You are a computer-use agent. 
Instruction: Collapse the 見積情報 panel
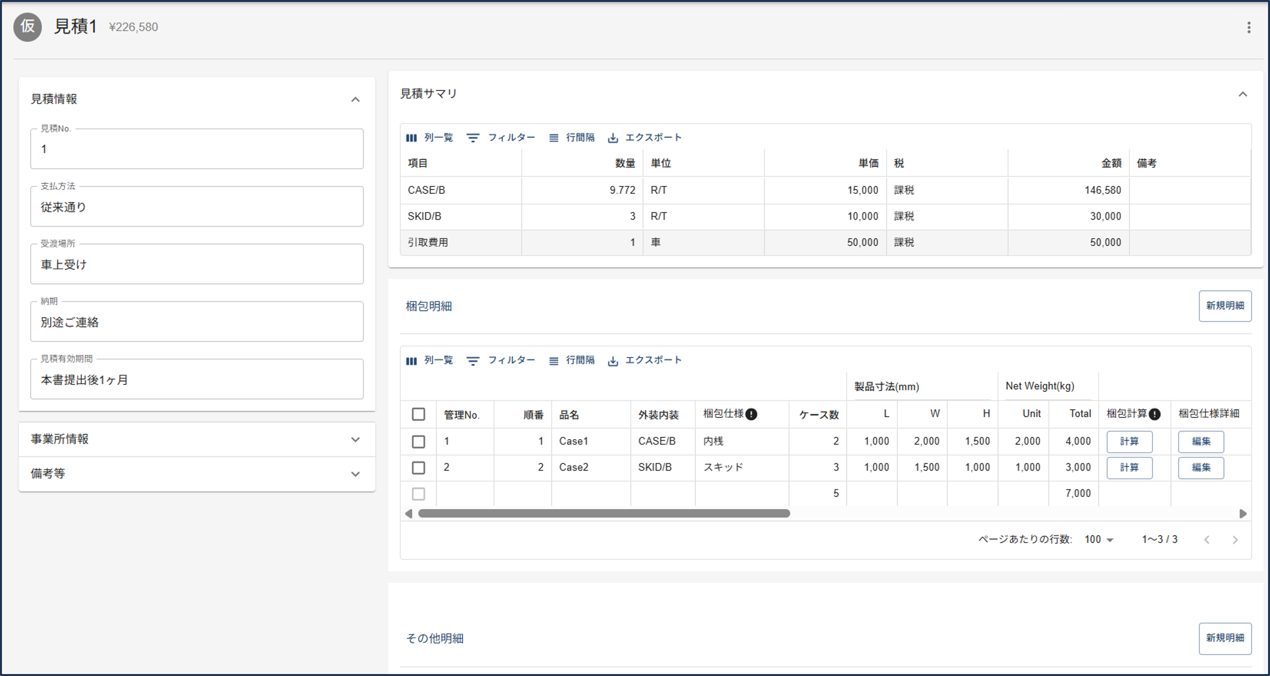355,100
